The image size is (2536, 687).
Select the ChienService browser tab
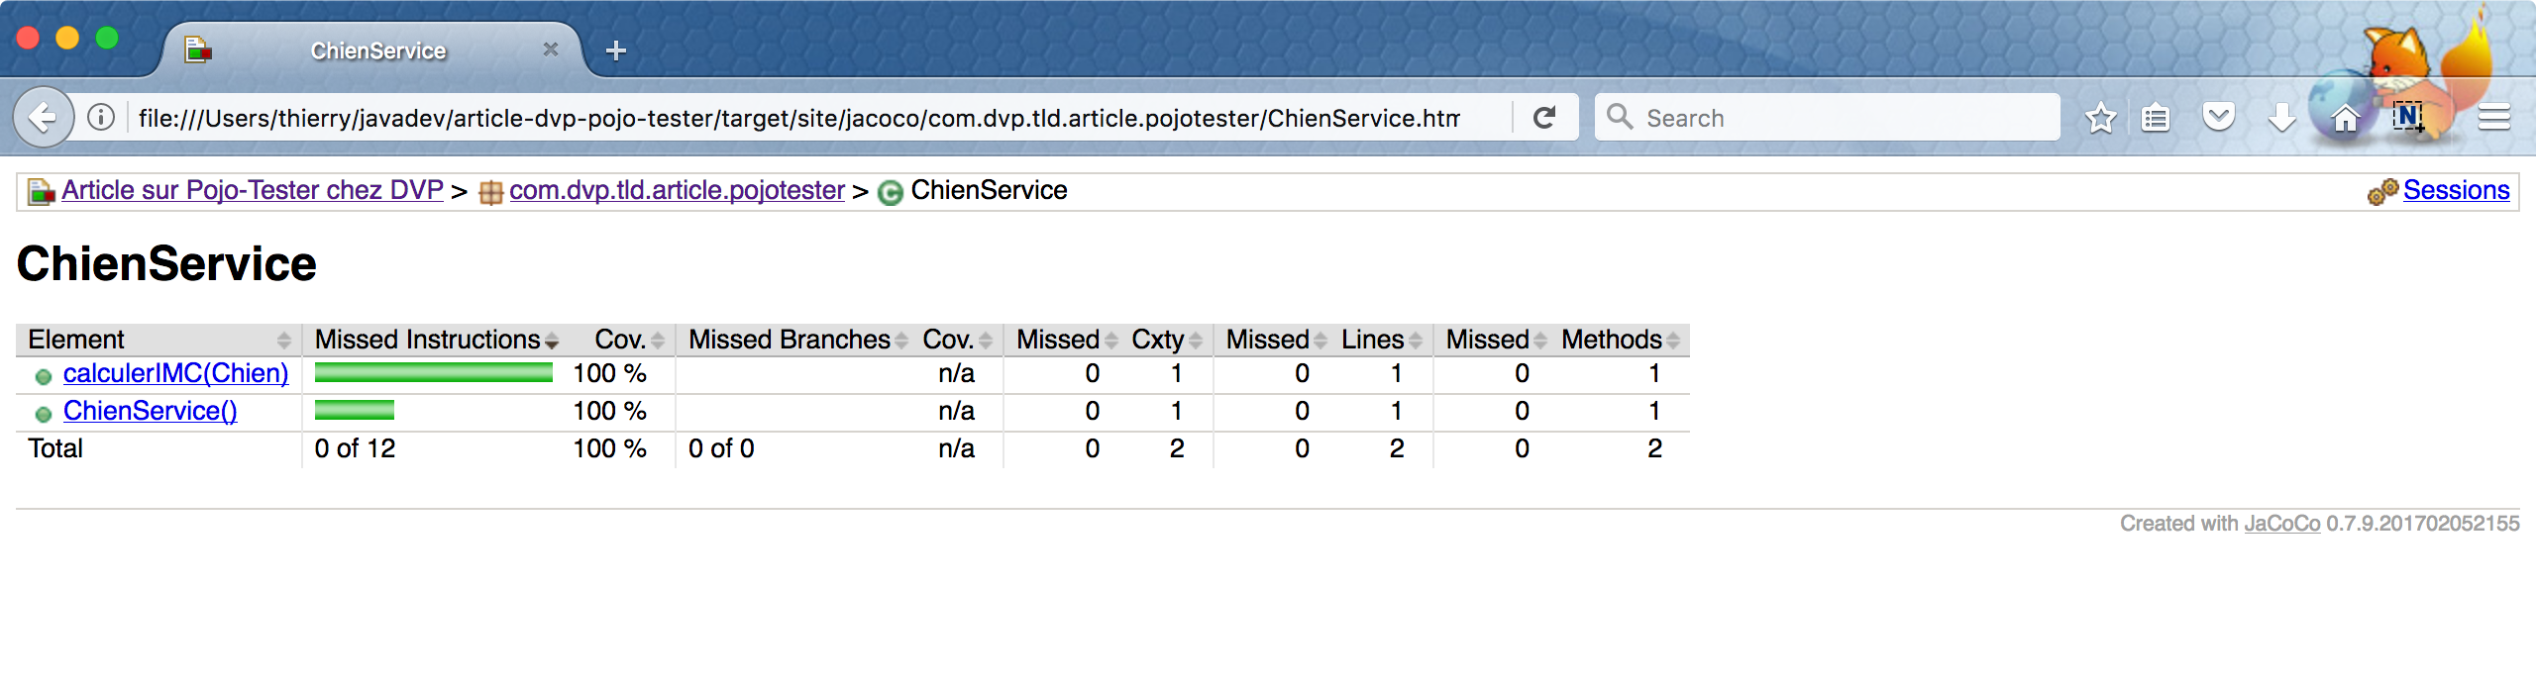click(377, 50)
